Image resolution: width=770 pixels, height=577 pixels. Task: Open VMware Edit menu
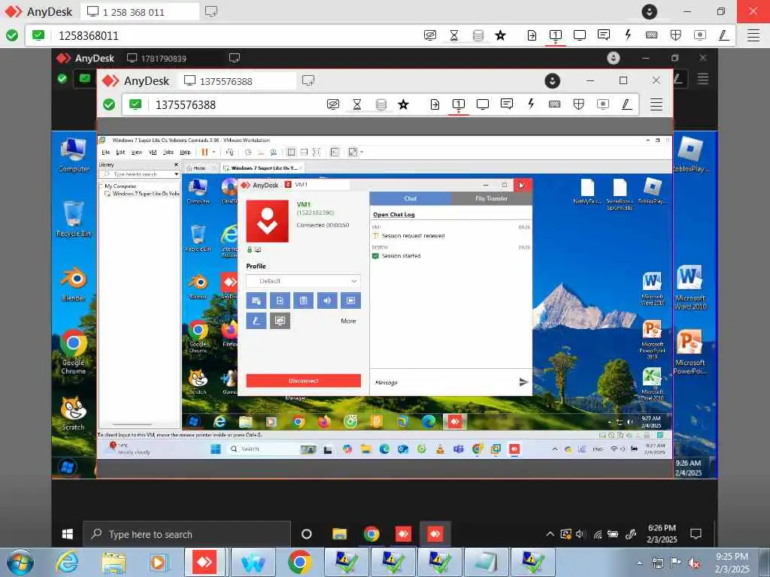pyautogui.click(x=120, y=152)
